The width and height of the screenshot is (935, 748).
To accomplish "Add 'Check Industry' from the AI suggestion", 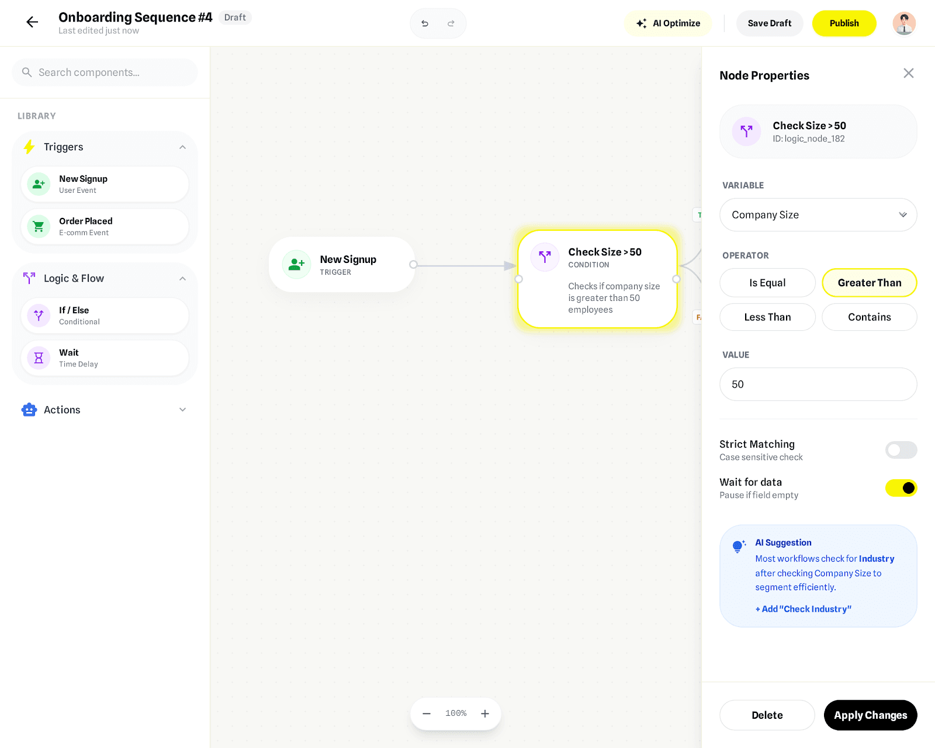I will [803, 608].
